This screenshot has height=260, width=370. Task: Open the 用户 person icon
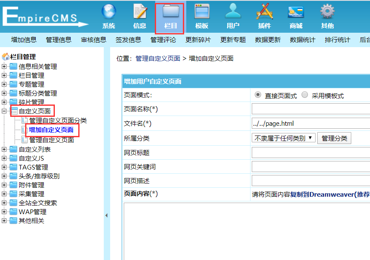coord(233,11)
